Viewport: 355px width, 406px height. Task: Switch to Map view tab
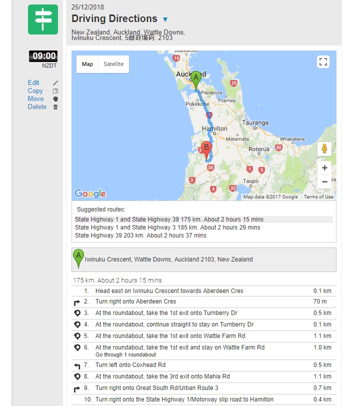[x=87, y=64]
